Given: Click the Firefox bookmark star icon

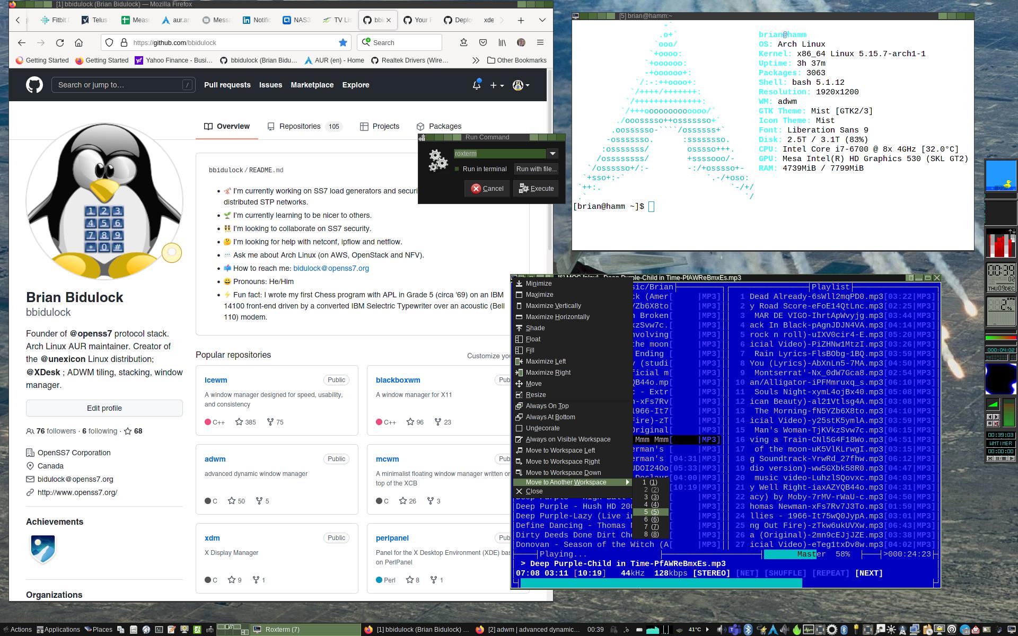Looking at the screenshot, I should coord(343,42).
